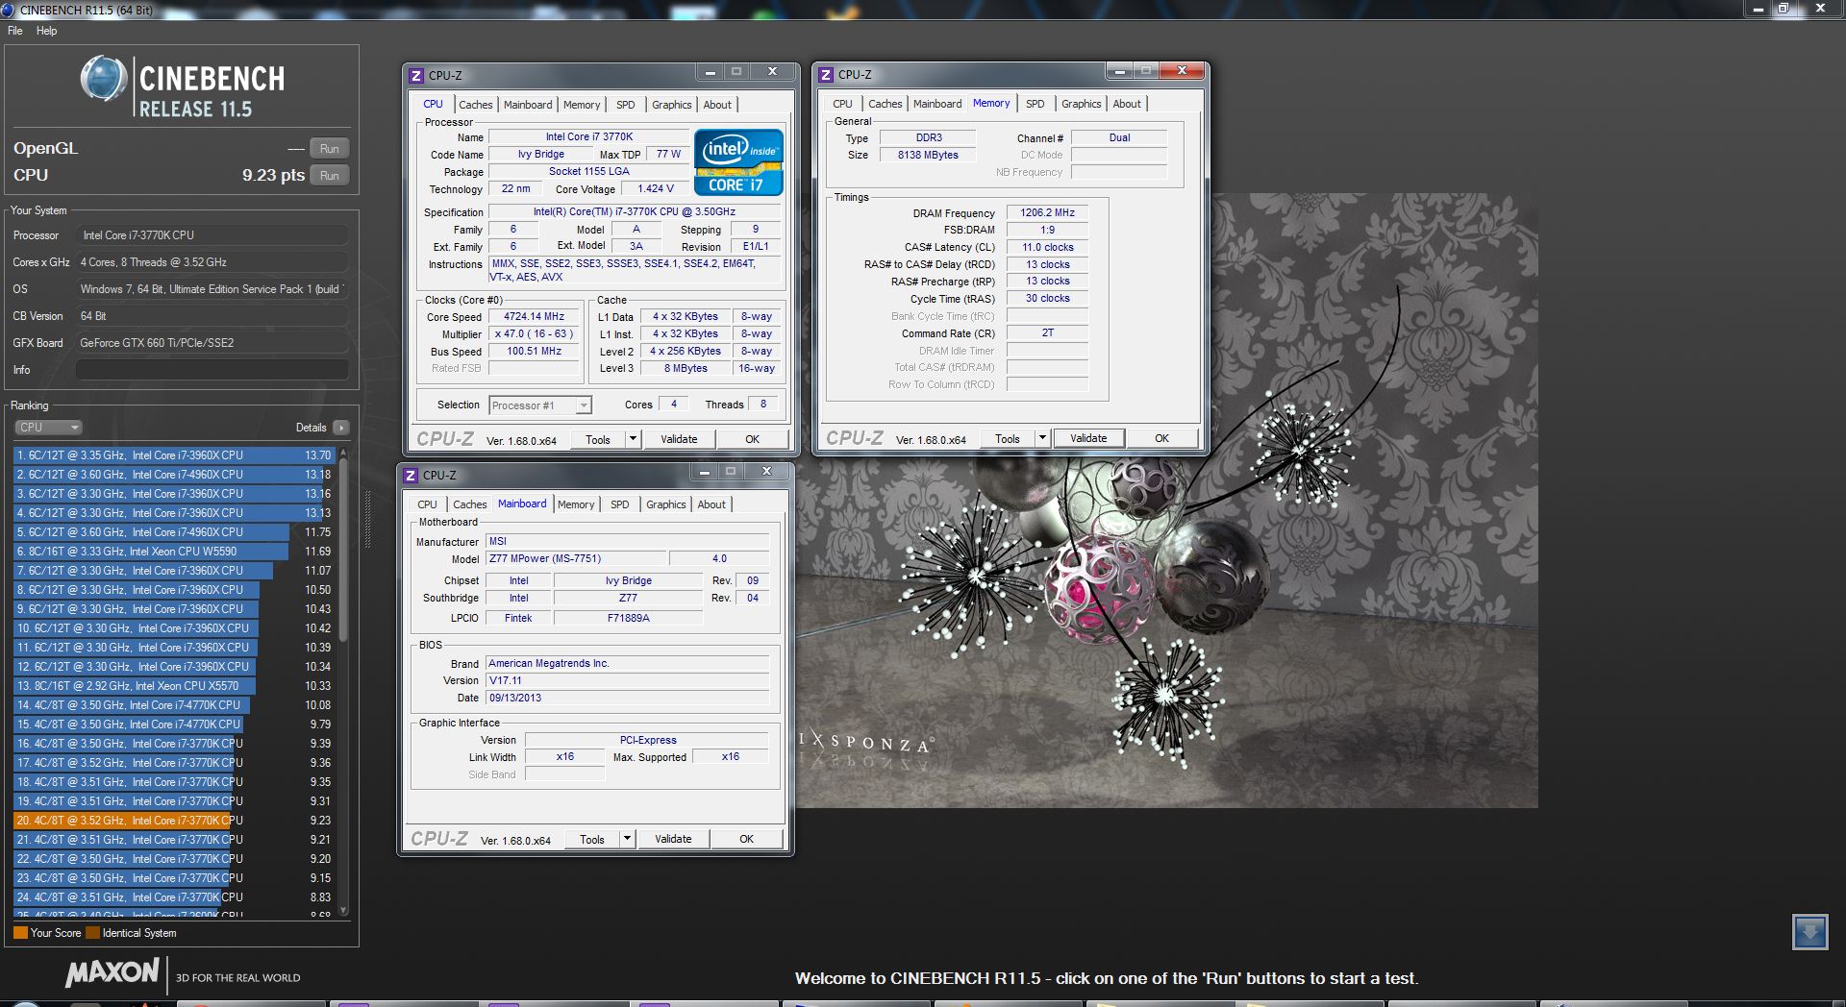Click the Z title icon of the Mainboard CPU-Z window
Screen dimensions: 1846x1007
tap(410, 475)
